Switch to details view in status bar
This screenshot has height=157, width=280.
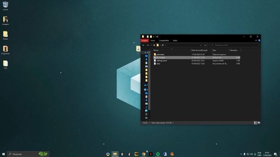[255, 123]
